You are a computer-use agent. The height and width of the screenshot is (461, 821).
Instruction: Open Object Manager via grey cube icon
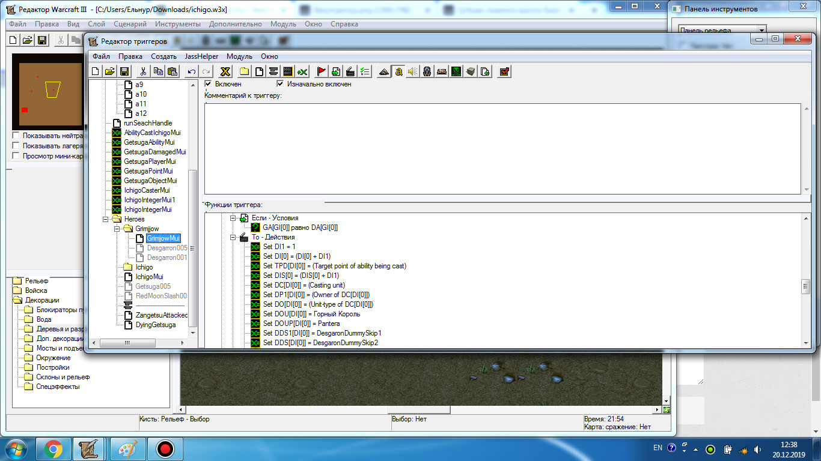(471, 71)
